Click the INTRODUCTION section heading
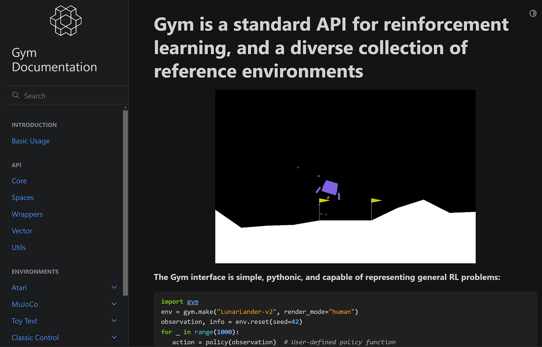 point(34,125)
